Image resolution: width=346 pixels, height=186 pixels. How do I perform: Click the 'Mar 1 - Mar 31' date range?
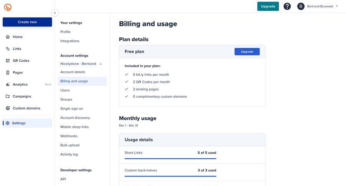tap(128, 126)
